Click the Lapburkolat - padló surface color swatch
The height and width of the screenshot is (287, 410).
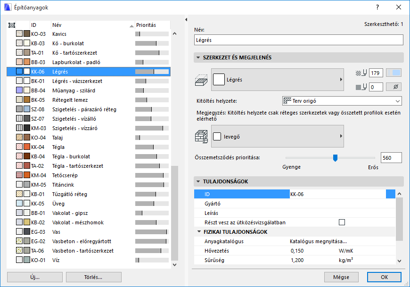click(27, 62)
